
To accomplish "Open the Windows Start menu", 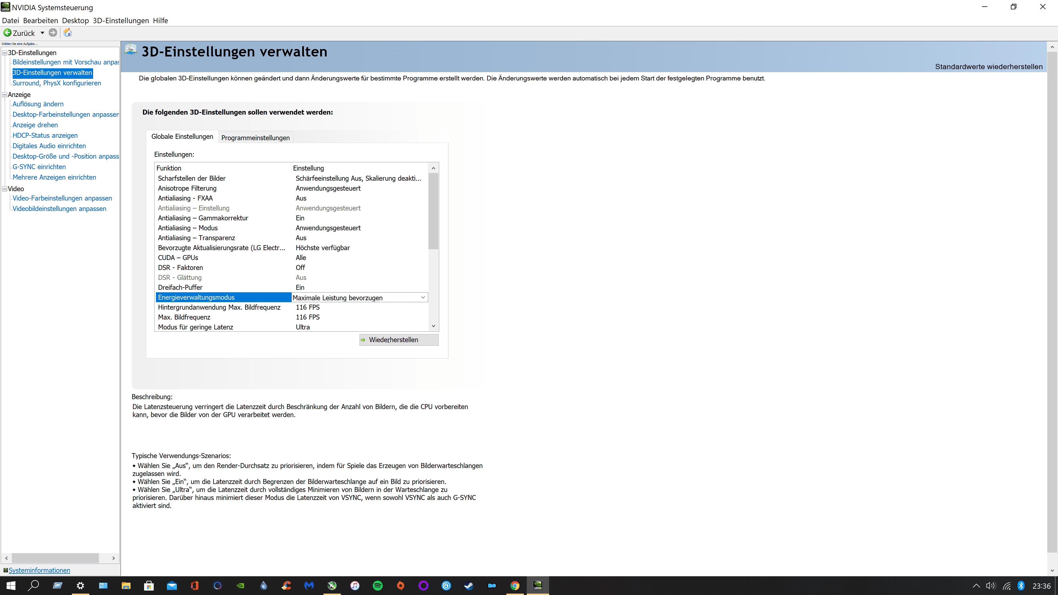I will tap(11, 586).
